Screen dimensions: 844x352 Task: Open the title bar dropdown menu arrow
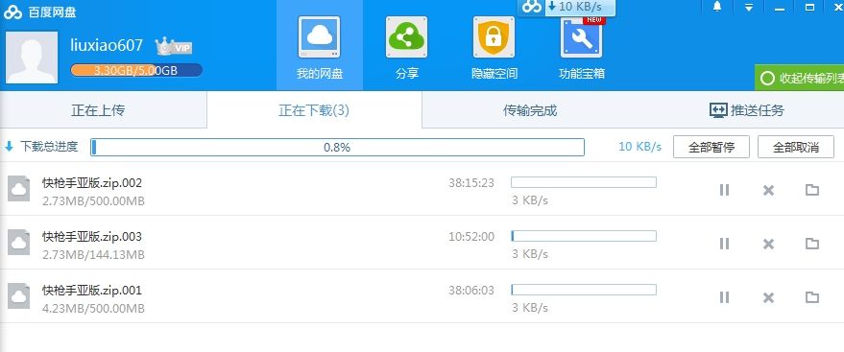(x=749, y=8)
